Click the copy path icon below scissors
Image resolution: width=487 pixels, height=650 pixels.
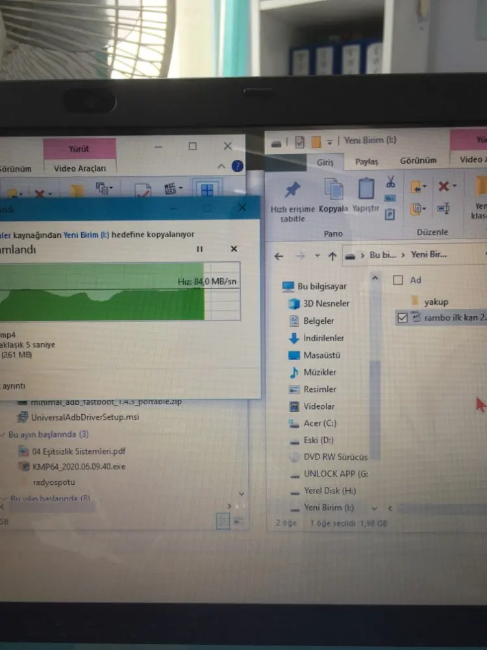[x=390, y=198]
